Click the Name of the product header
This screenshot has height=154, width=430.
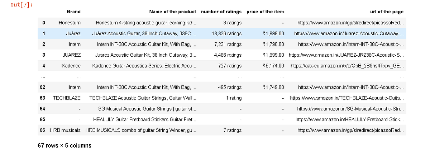click(173, 11)
